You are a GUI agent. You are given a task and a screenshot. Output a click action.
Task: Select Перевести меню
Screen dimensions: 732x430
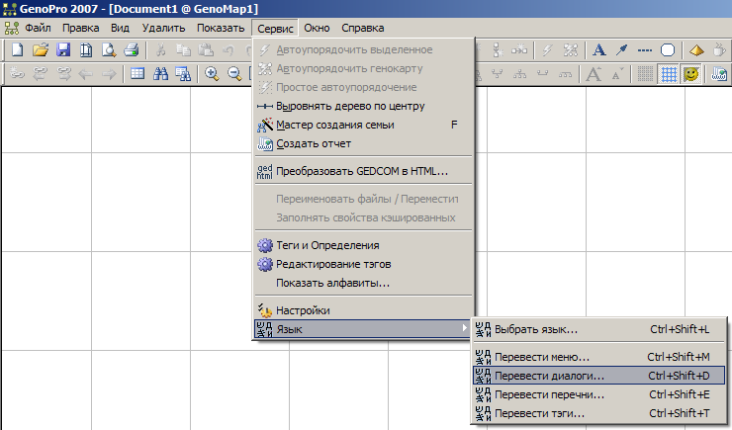598,357
